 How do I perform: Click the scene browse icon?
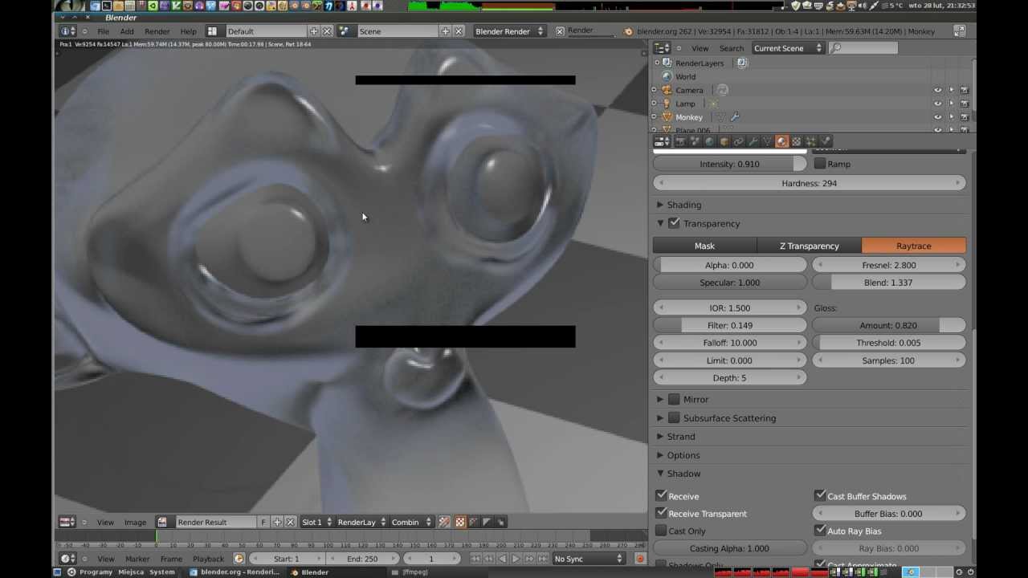(345, 31)
